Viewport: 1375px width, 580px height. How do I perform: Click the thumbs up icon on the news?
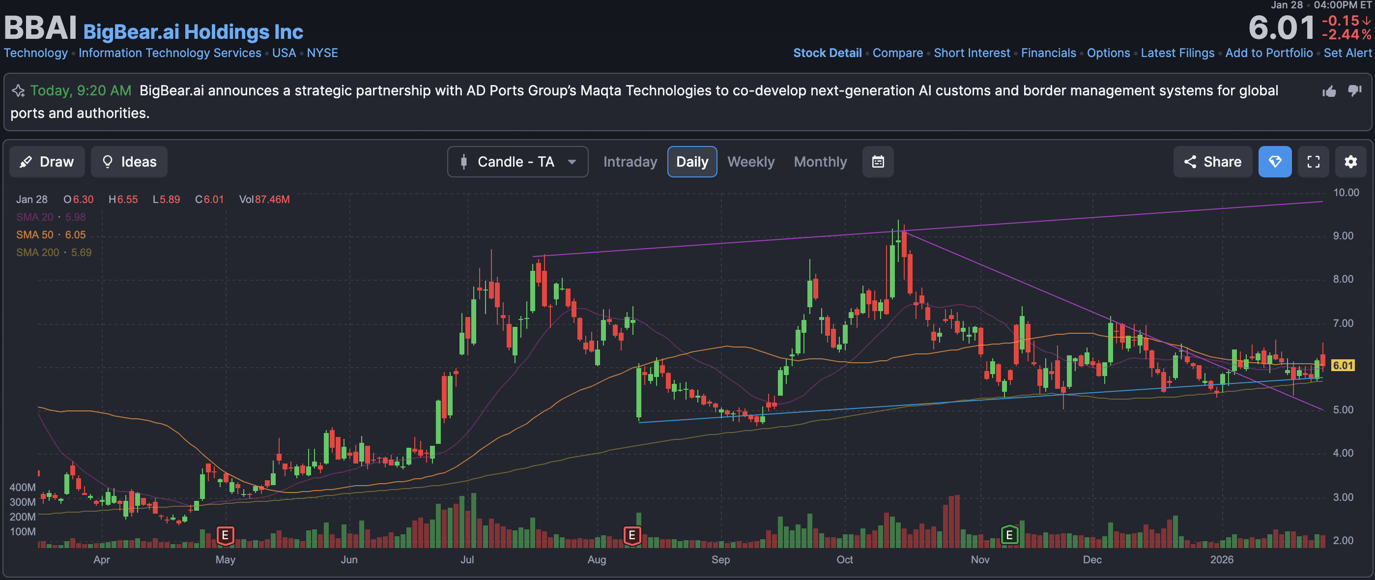coord(1329,91)
